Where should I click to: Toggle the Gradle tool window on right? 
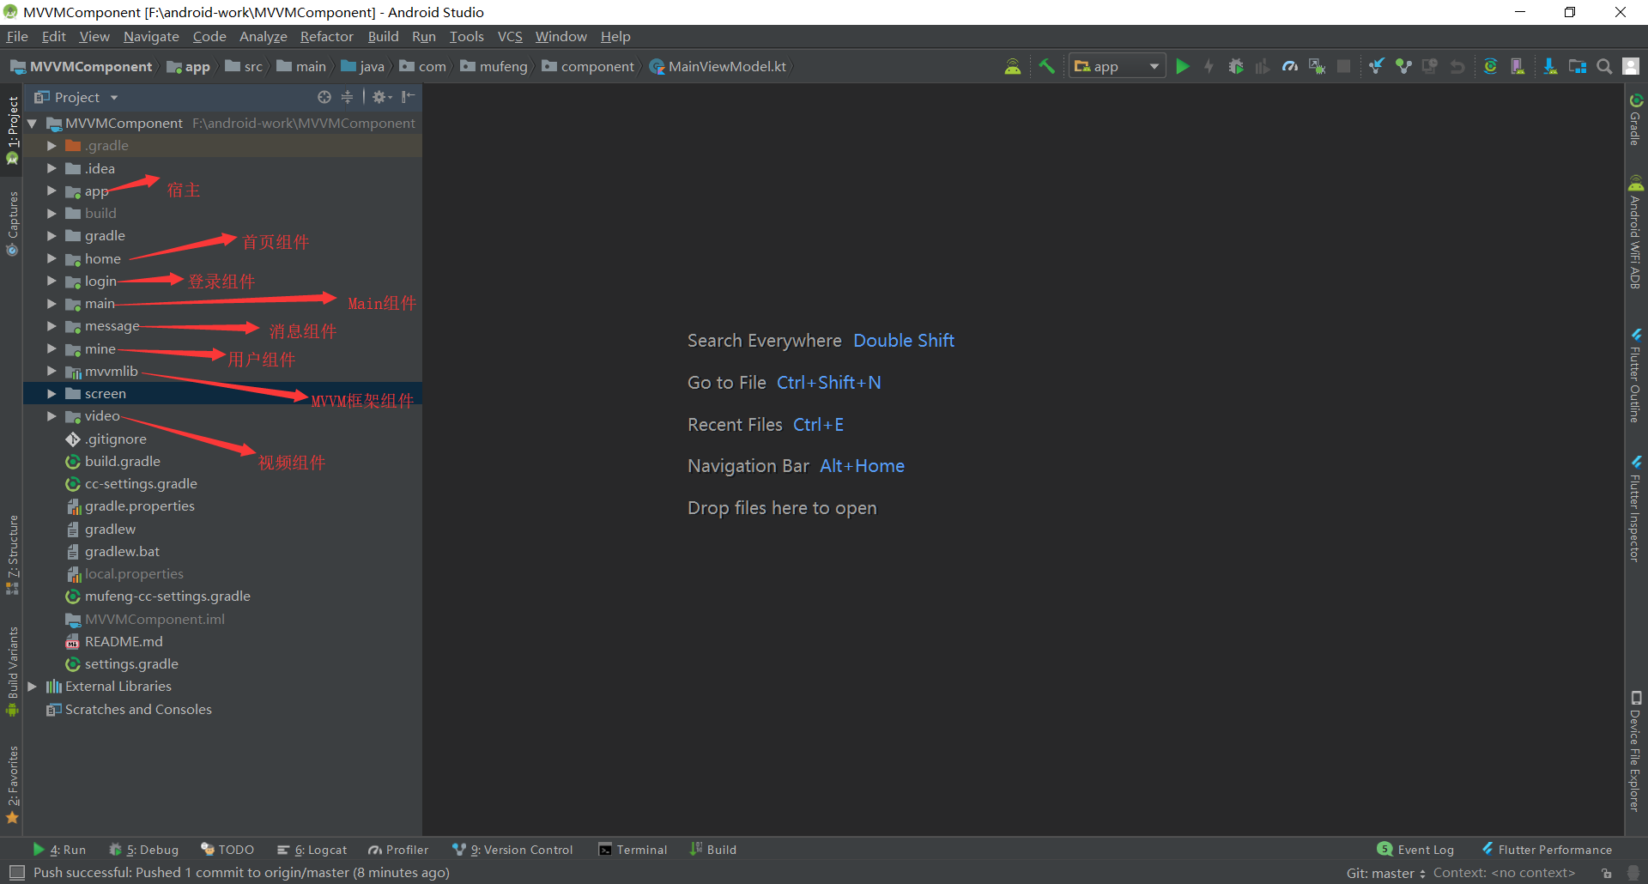1636,119
